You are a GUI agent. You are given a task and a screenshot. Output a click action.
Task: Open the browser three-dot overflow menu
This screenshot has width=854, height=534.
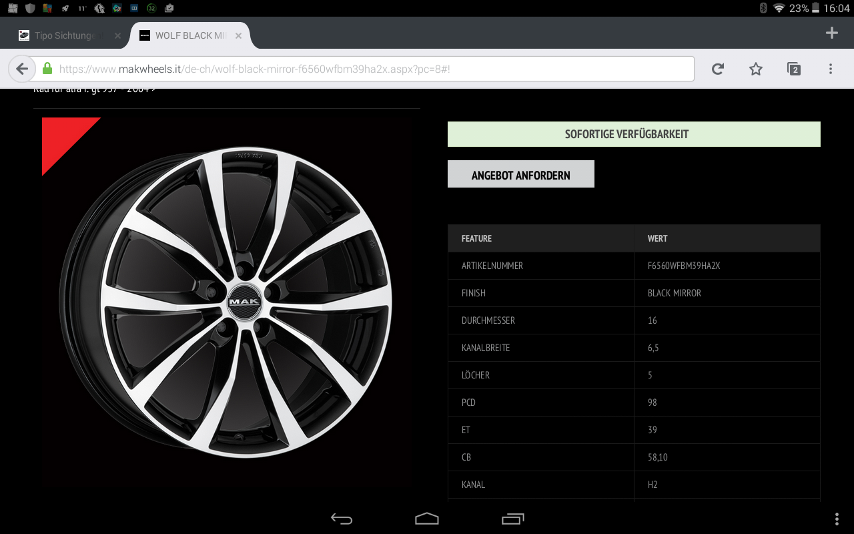tap(831, 69)
